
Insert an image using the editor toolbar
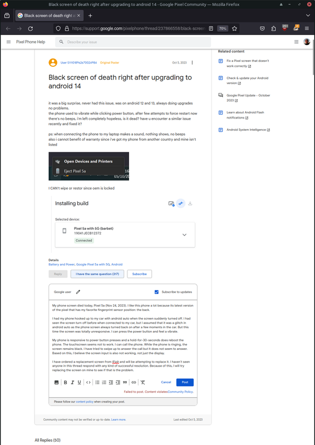pyautogui.click(x=56, y=382)
